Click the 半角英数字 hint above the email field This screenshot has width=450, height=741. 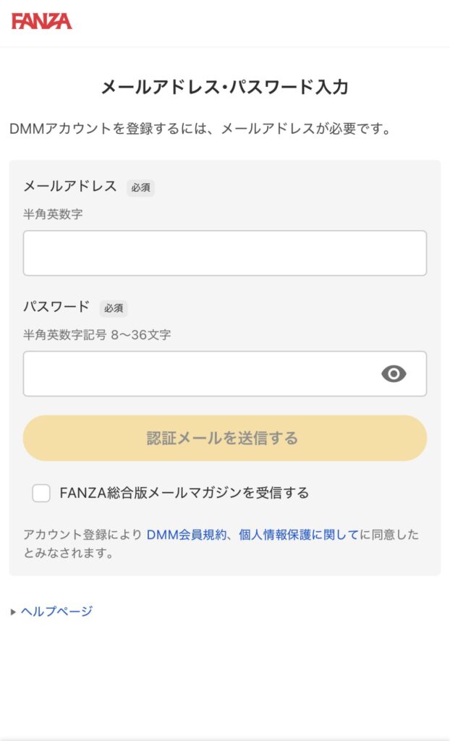(53, 214)
